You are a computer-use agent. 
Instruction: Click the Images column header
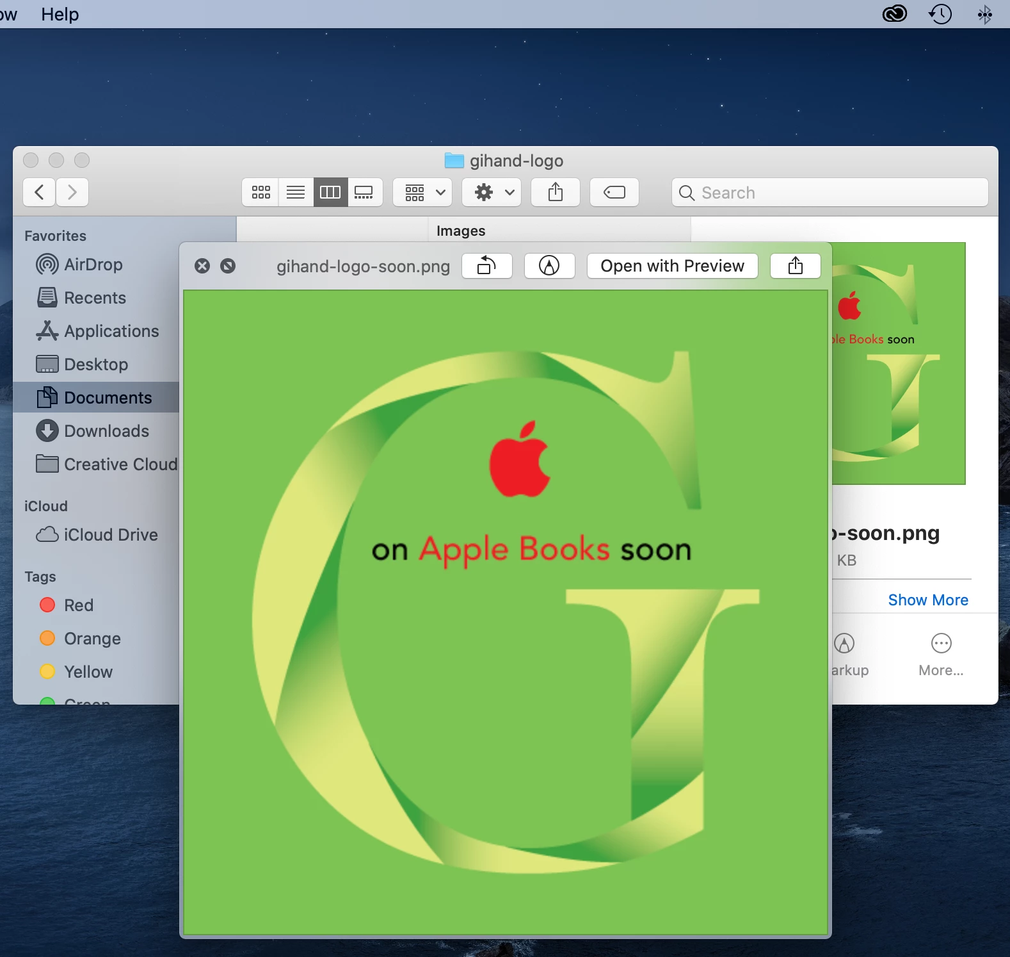461,231
